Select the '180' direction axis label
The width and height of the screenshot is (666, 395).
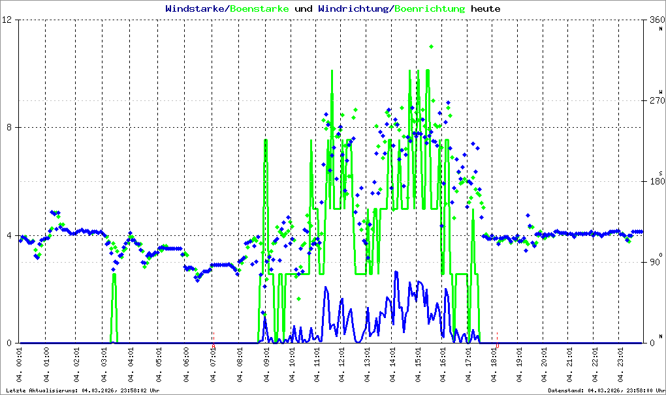657,181
